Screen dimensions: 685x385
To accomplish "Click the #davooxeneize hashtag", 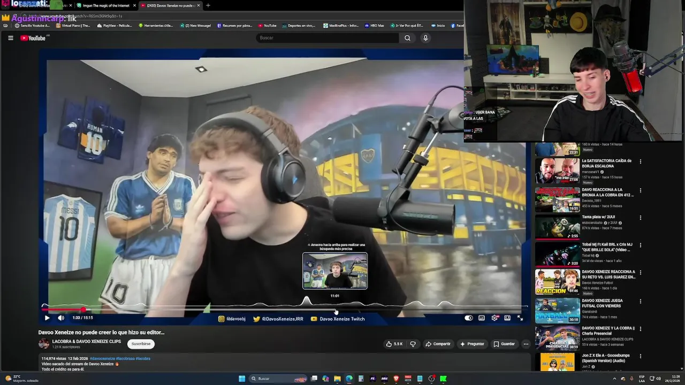I will [102, 358].
